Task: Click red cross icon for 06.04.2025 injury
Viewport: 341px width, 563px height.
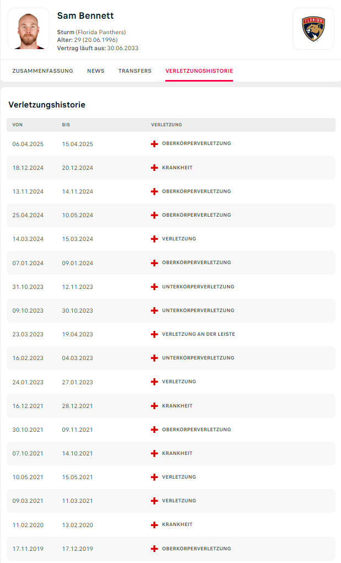Action: pos(154,144)
